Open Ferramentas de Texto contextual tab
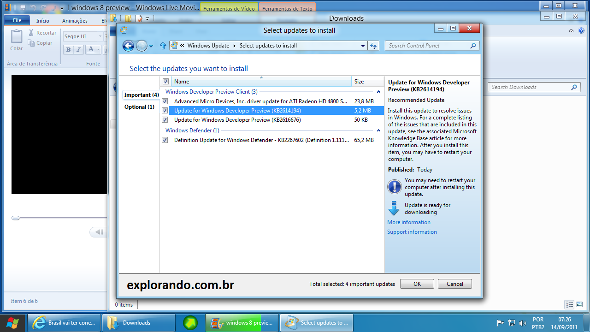 coord(287,8)
